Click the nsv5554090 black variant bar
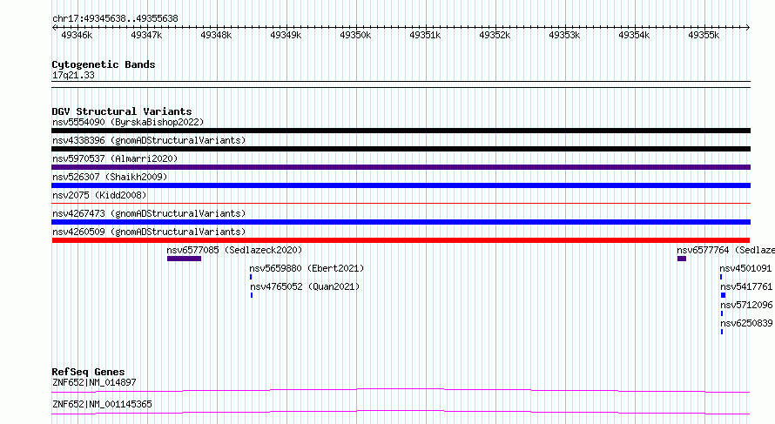775x424 pixels. 401,131
